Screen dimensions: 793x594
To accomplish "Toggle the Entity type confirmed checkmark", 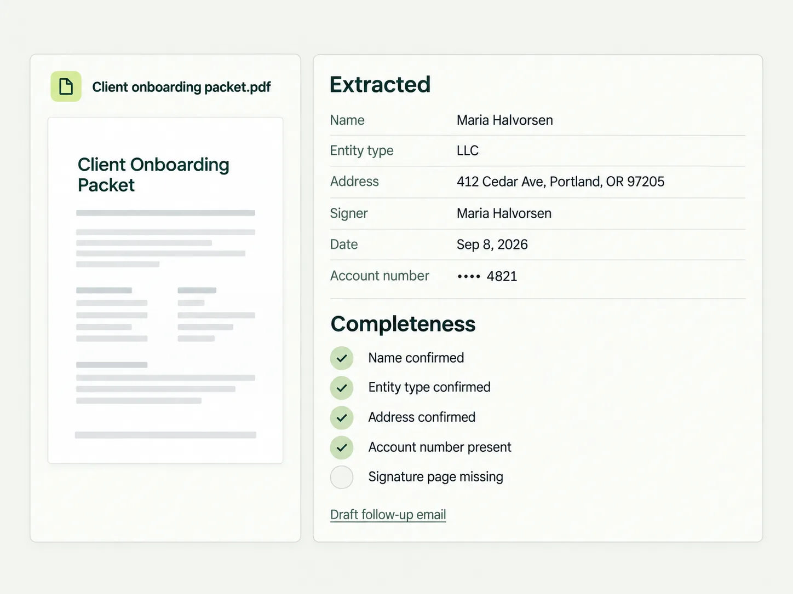I will (342, 388).
